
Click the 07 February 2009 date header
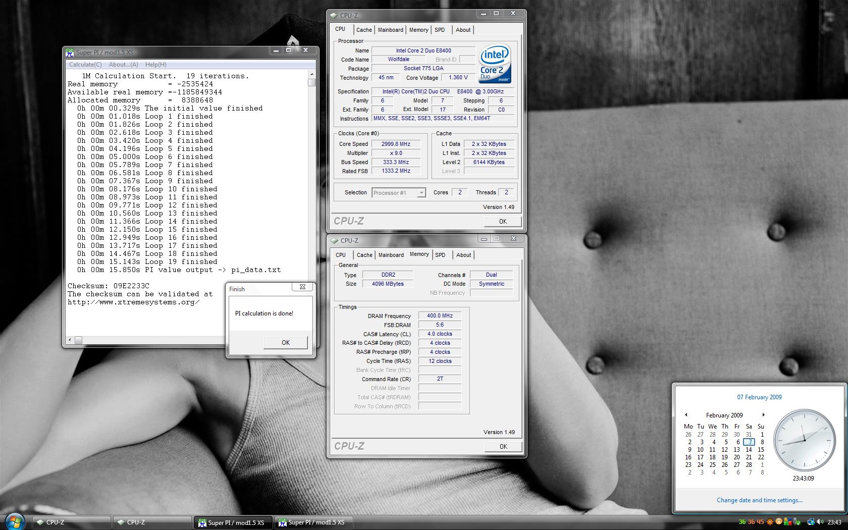759,397
